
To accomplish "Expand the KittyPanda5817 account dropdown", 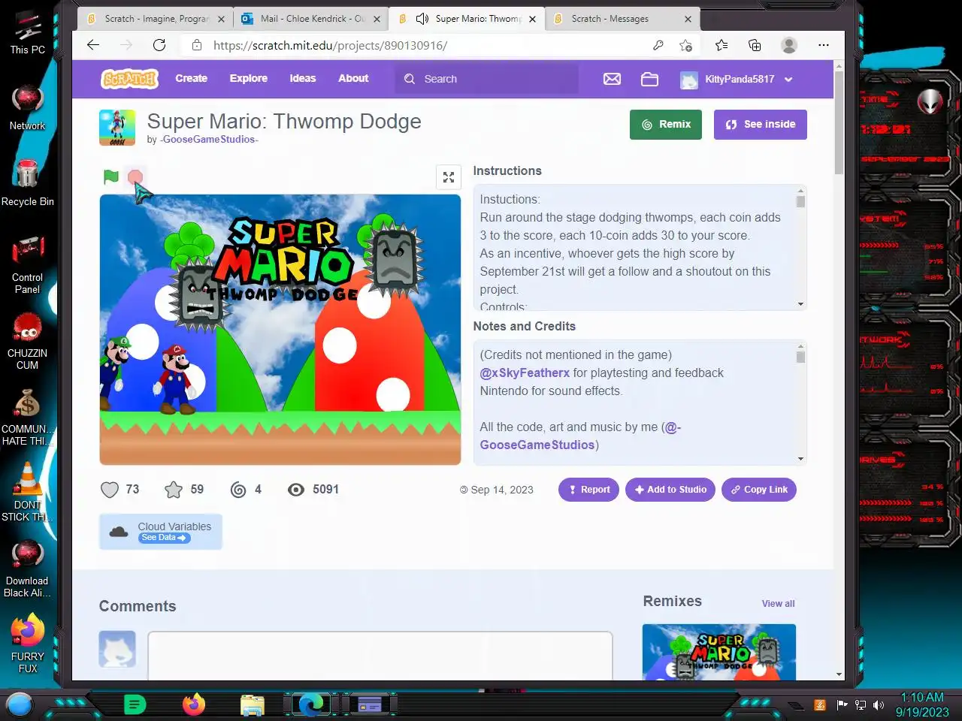I will [x=788, y=79].
